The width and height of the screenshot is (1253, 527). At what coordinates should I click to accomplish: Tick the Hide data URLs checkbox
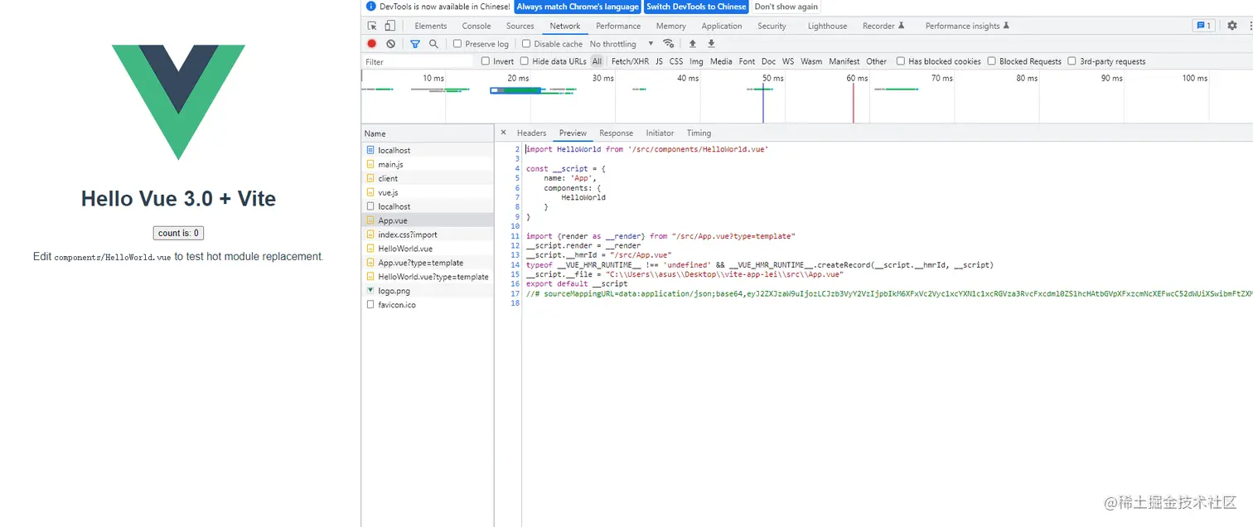click(524, 61)
